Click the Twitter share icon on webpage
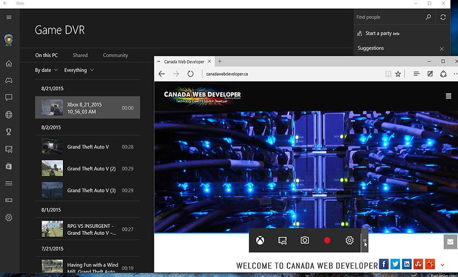458x277 pixels. click(x=395, y=264)
